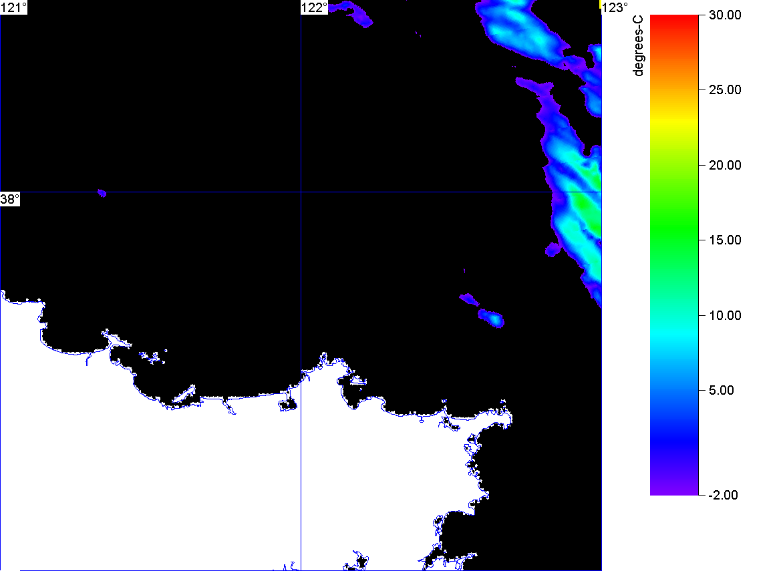Viewport: 779px width, 571px height.
Task: Click the 5.00 colorbar tick value
Action: (x=722, y=390)
